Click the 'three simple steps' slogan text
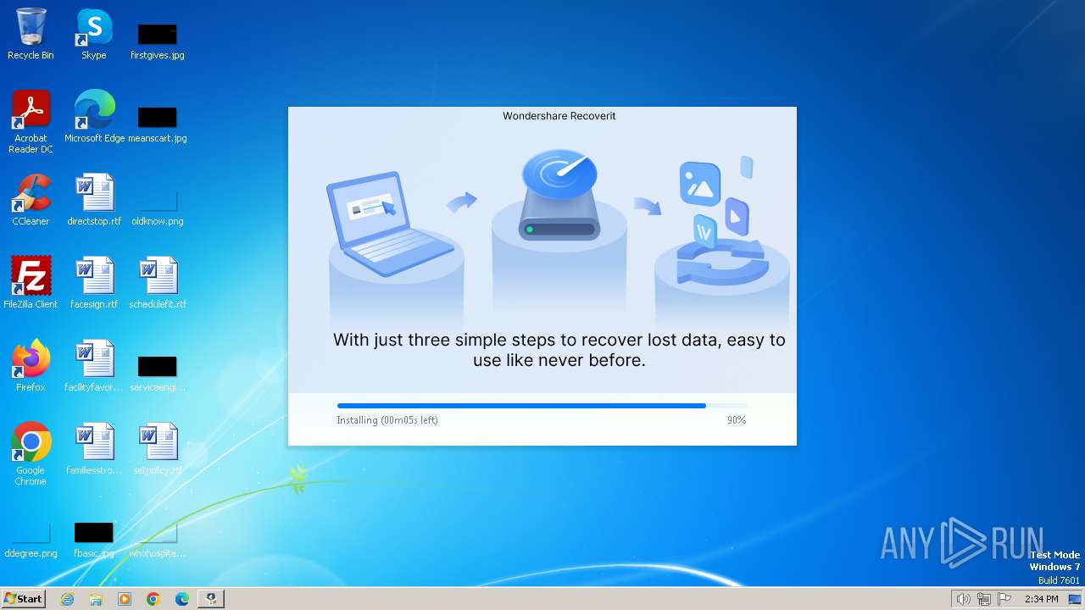Image resolution: width=1085 pixels, height=610 pixels. click(559, 350)
